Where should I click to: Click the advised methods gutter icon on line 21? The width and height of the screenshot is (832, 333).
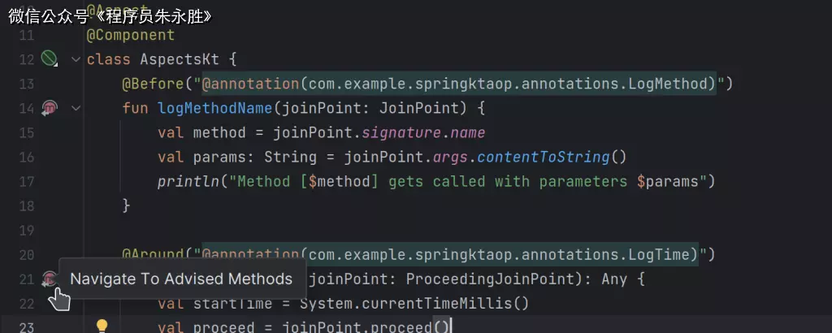tap(50, 279)
